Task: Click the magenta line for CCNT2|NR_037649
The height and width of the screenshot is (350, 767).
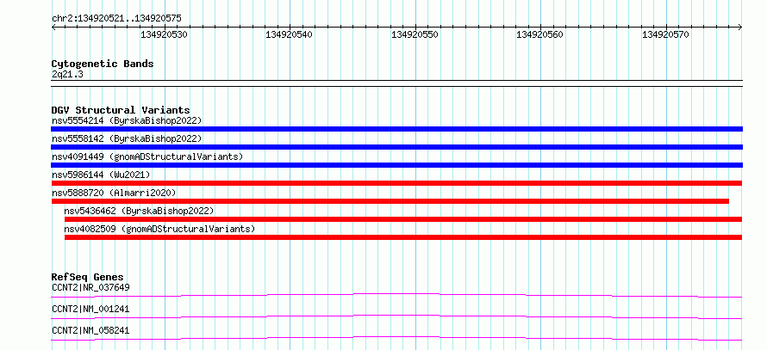Action: pos(396,295)
